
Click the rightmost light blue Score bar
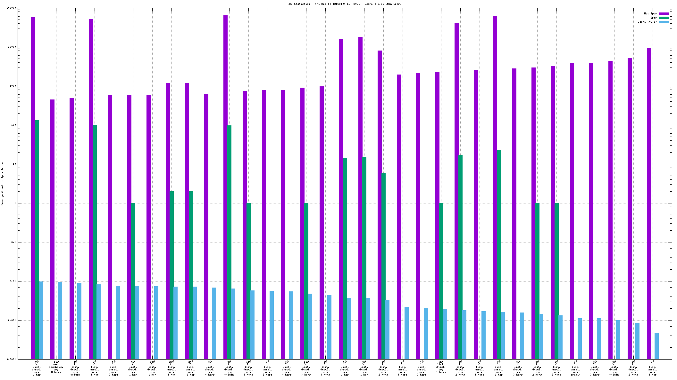point(656,346)
